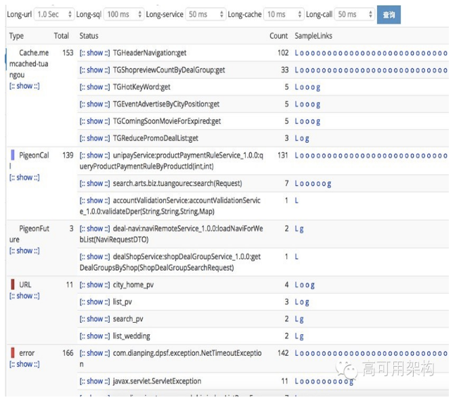Click the red color marker beside error

13,353
